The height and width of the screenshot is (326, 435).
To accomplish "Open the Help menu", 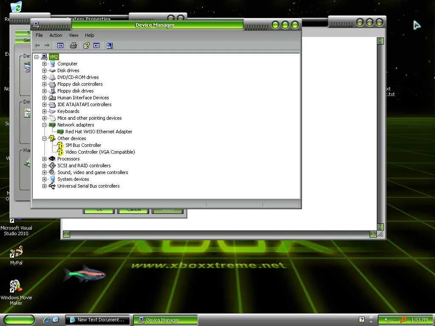I will tap(89, 35).
